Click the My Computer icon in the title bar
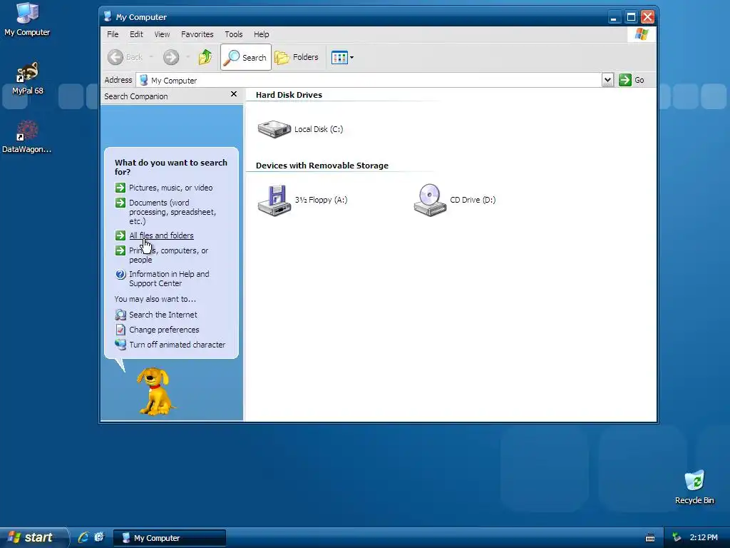This screenshot has width=730, height=548. click(x=108, y=17)
